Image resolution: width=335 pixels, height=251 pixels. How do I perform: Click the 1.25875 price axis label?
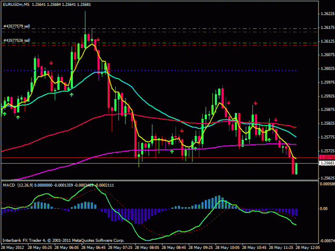(327, 110)
